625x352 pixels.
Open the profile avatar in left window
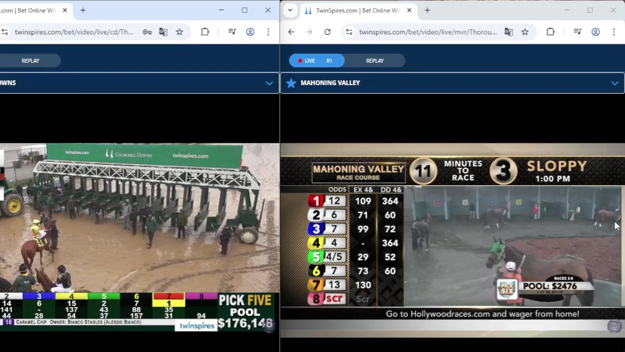tap(250, 32)
